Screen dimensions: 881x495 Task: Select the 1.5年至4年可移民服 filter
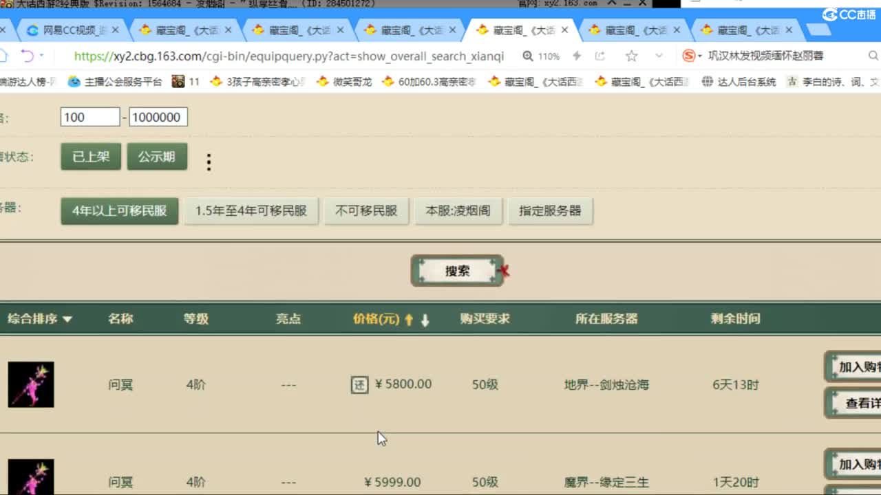coord(251,211)
